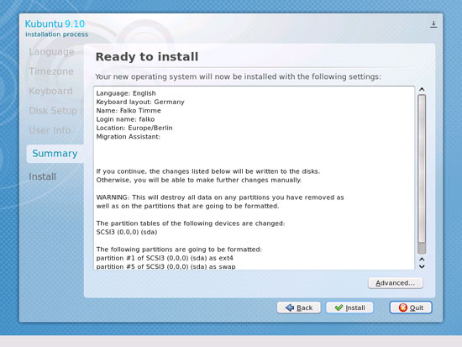Image resolution: width=462 pixels, height=347 pixels.
Task: Quit the installer with the Quit button
Action: 411,308
